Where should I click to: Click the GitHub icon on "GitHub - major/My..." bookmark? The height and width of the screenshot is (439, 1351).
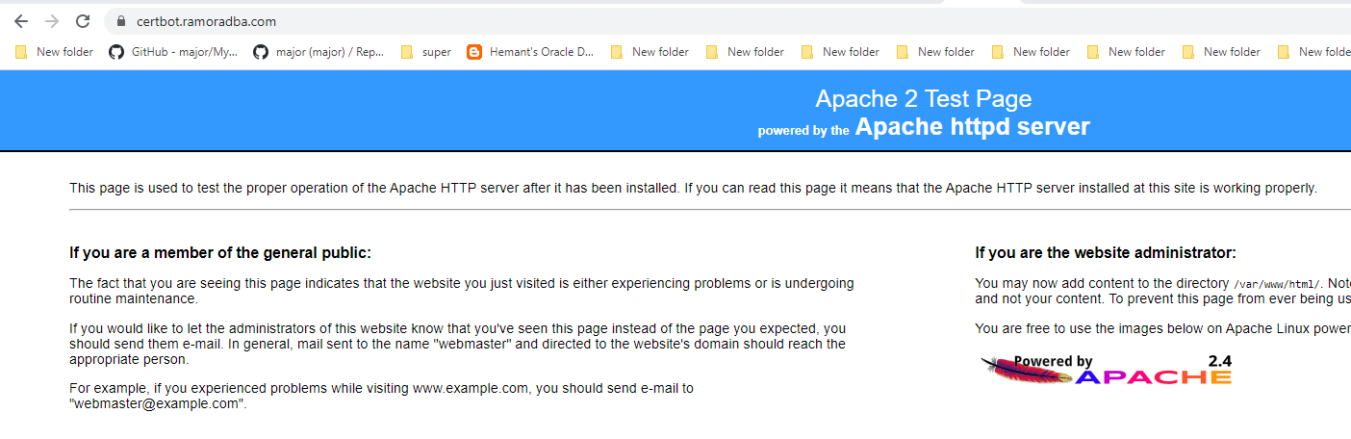pos(116,52)
